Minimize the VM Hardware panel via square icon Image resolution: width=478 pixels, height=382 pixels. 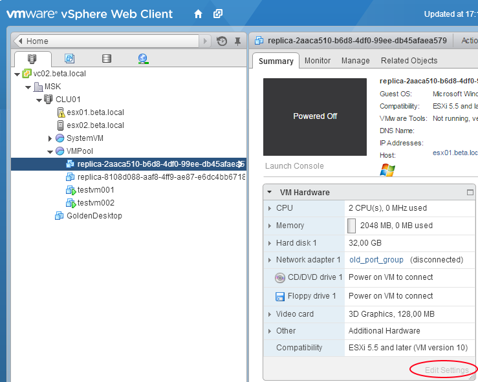(470, 193)
